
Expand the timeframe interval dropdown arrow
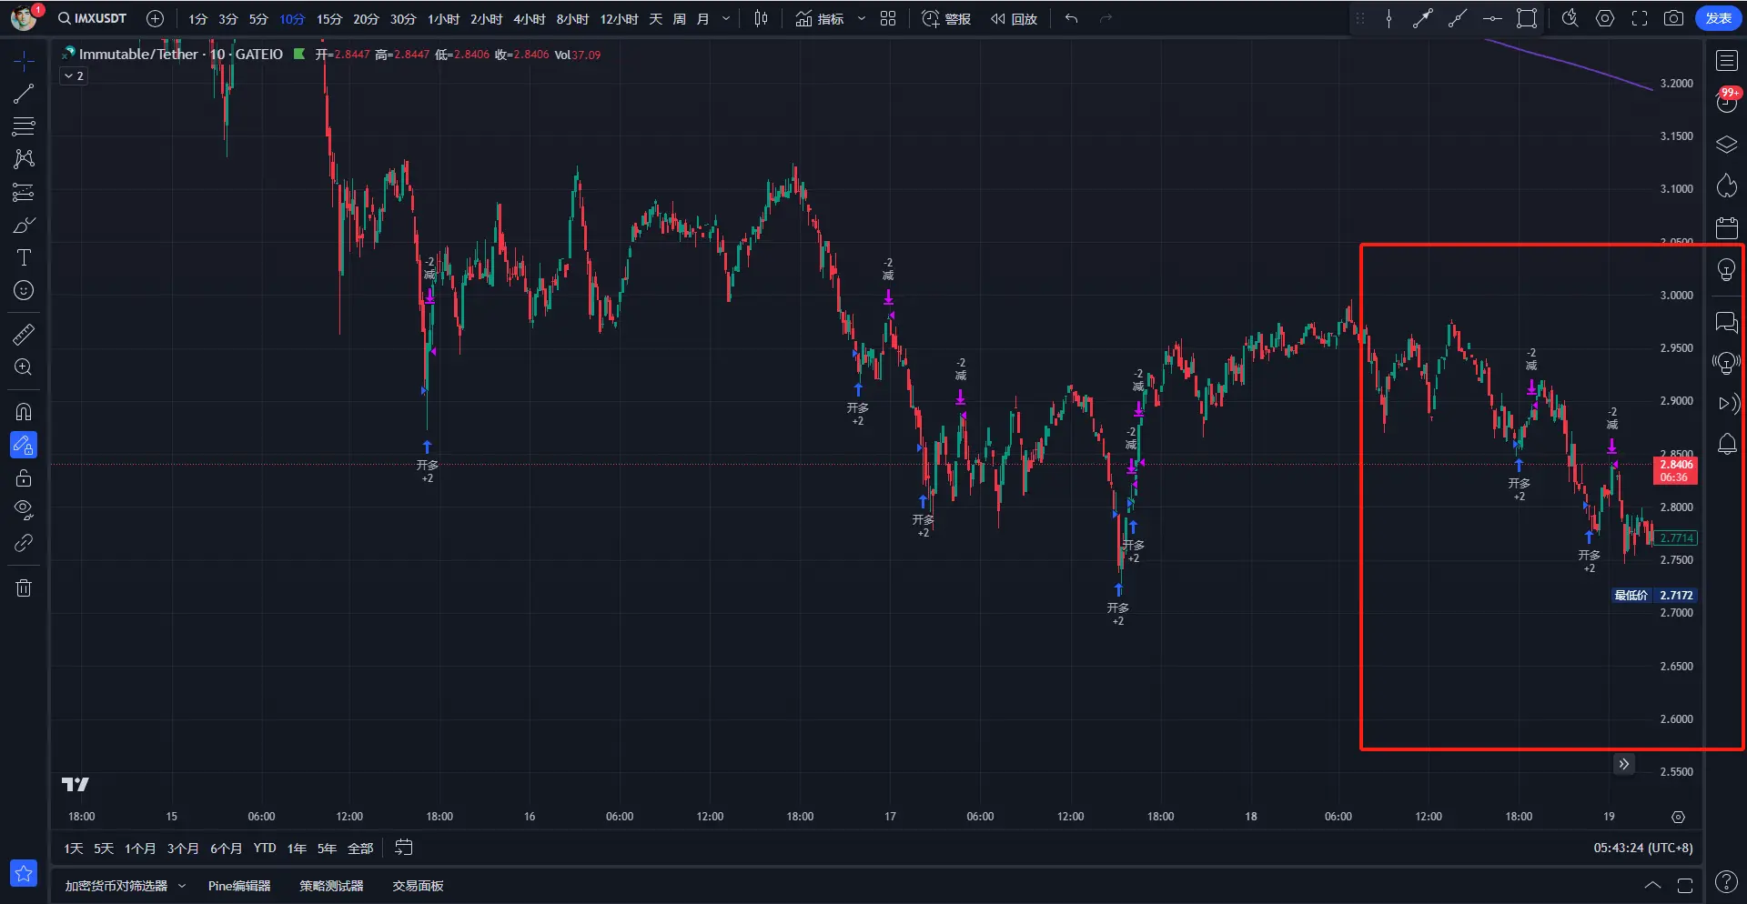pos(725,19)
